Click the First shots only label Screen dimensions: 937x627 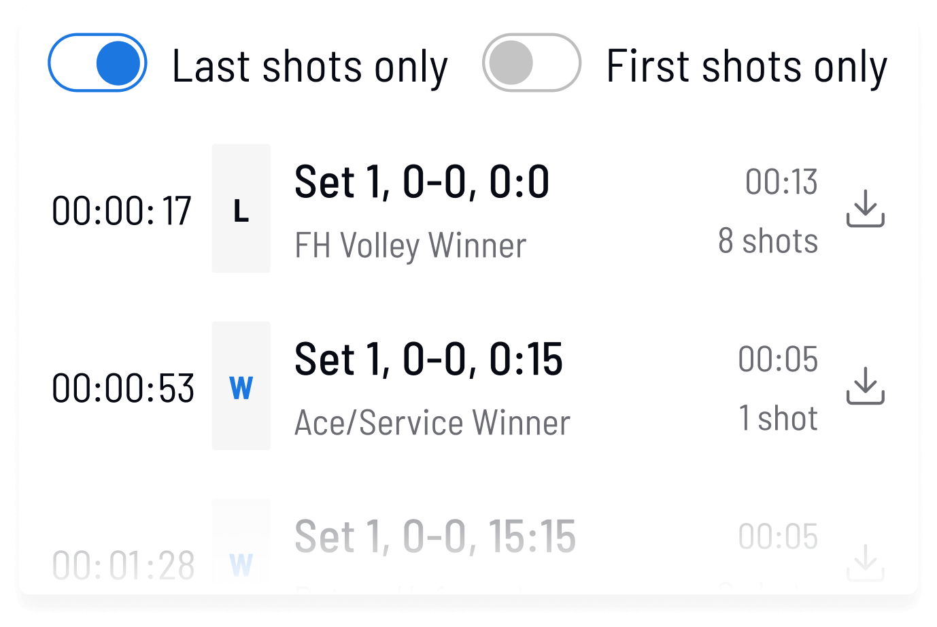(746, 67)
